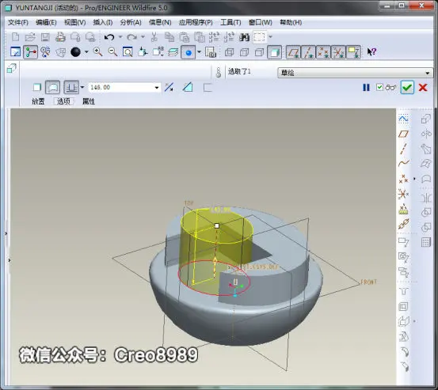Click the zoom in magnifier icon
The image size is (438, 390).
pos(97,52)
